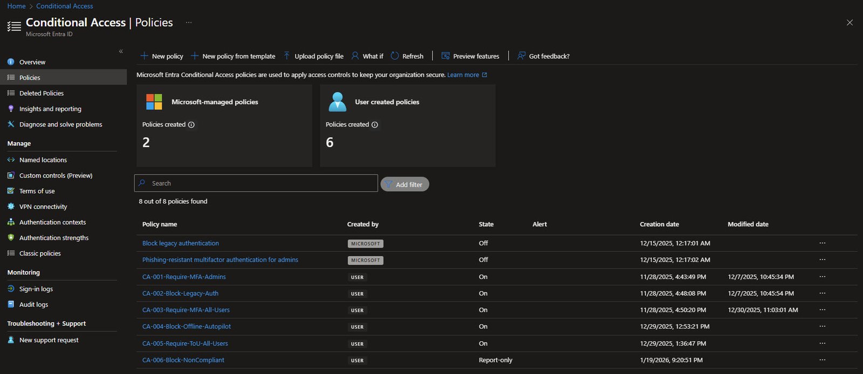Sort by the Creation date column header

[659, 224]
